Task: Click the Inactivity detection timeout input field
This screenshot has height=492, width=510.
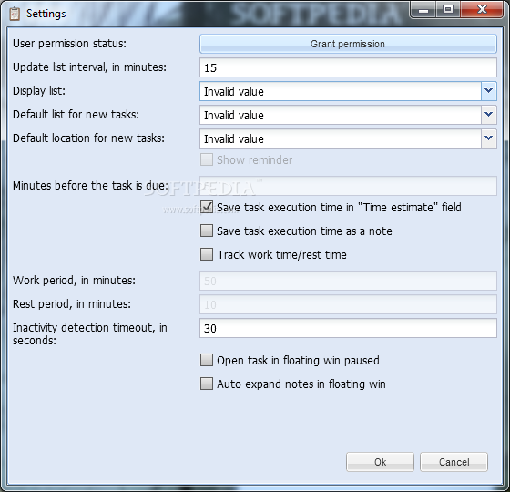Action: 348,328
